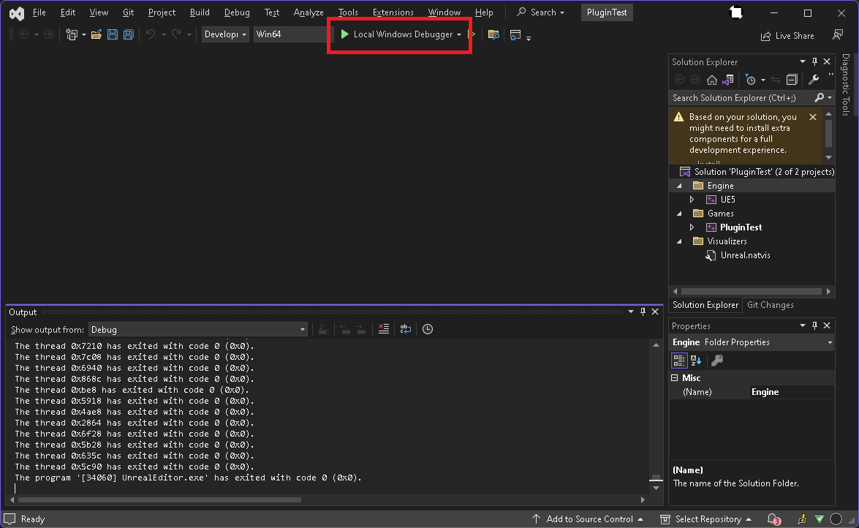The height and width of the screenshot is (528, 859).
Task: Click the Solution Explorer Home icon
Action: click(x=711, y=80)
